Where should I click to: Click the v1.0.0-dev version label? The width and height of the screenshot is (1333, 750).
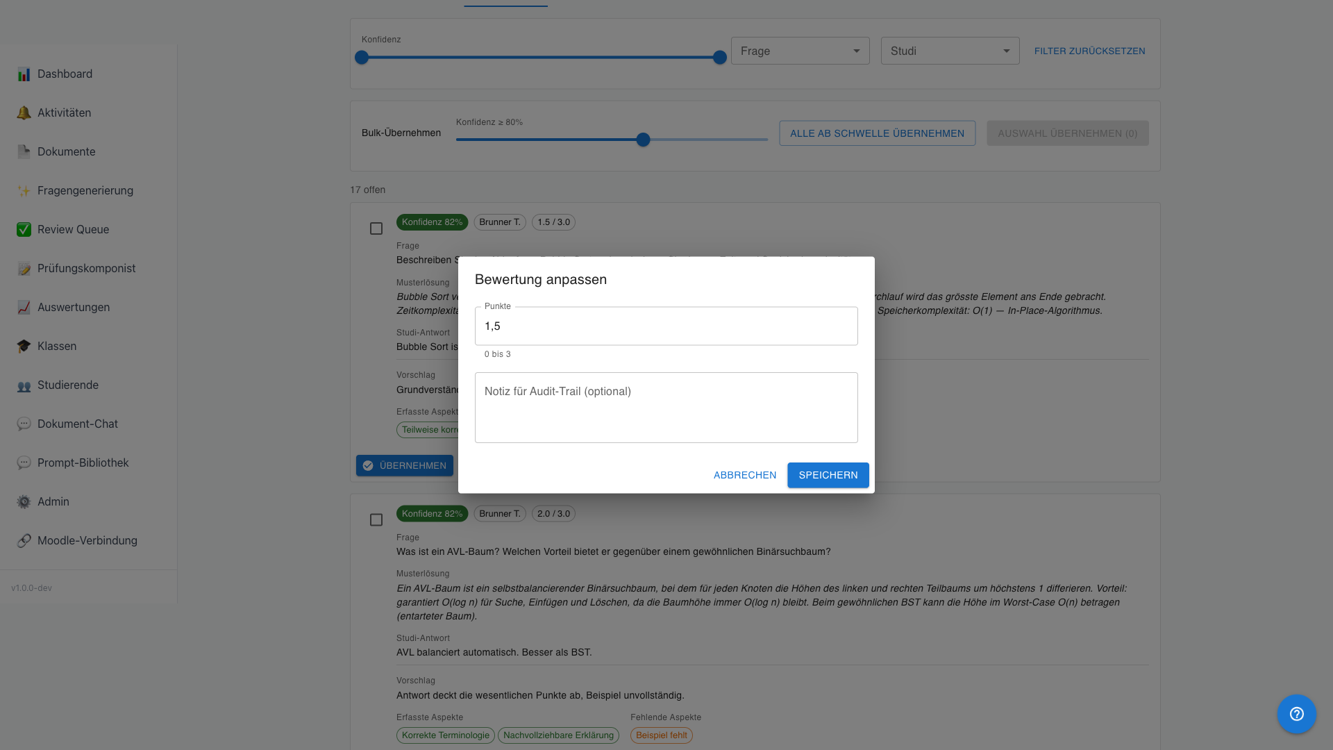pos(31,588)
